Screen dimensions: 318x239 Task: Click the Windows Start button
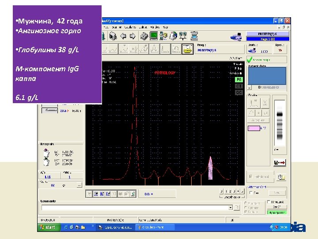coord(48,227)
